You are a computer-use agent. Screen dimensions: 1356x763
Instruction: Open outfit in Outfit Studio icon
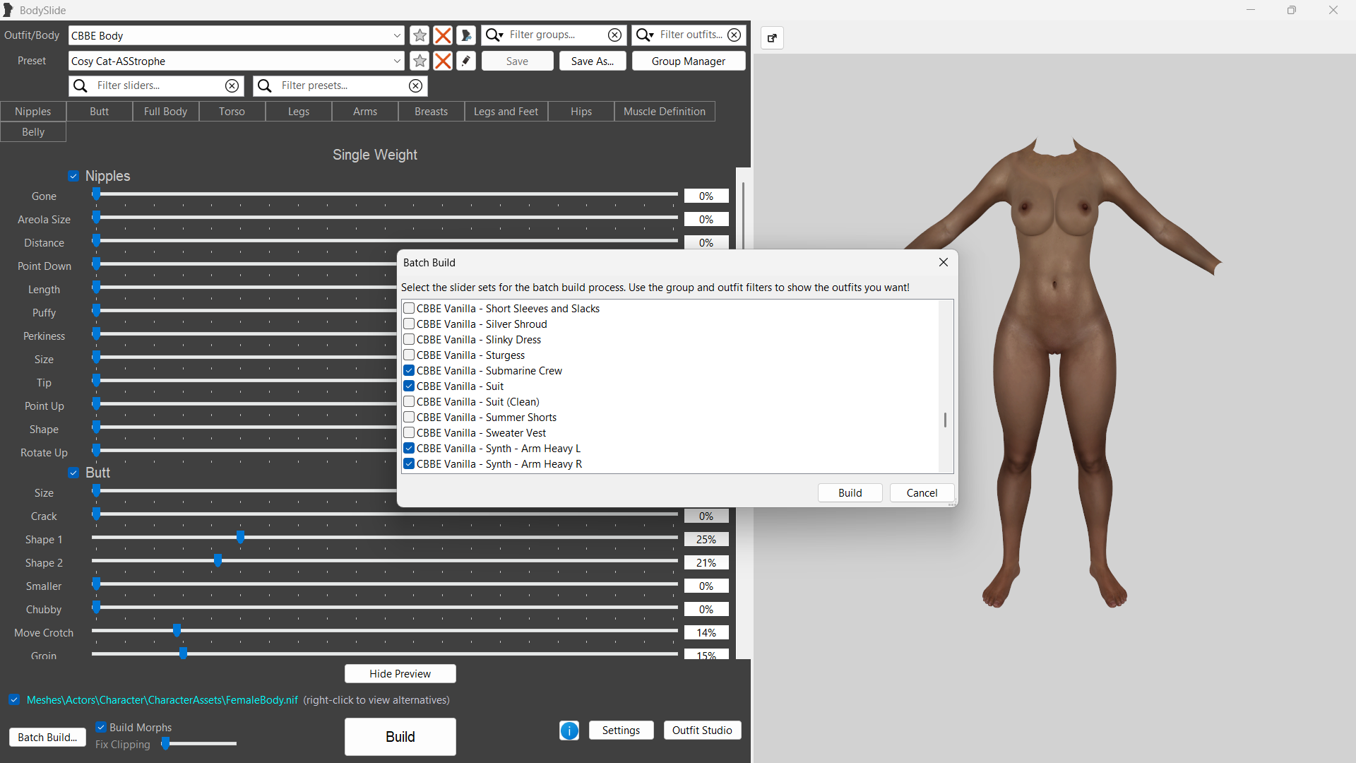click(x=466, y=35)
